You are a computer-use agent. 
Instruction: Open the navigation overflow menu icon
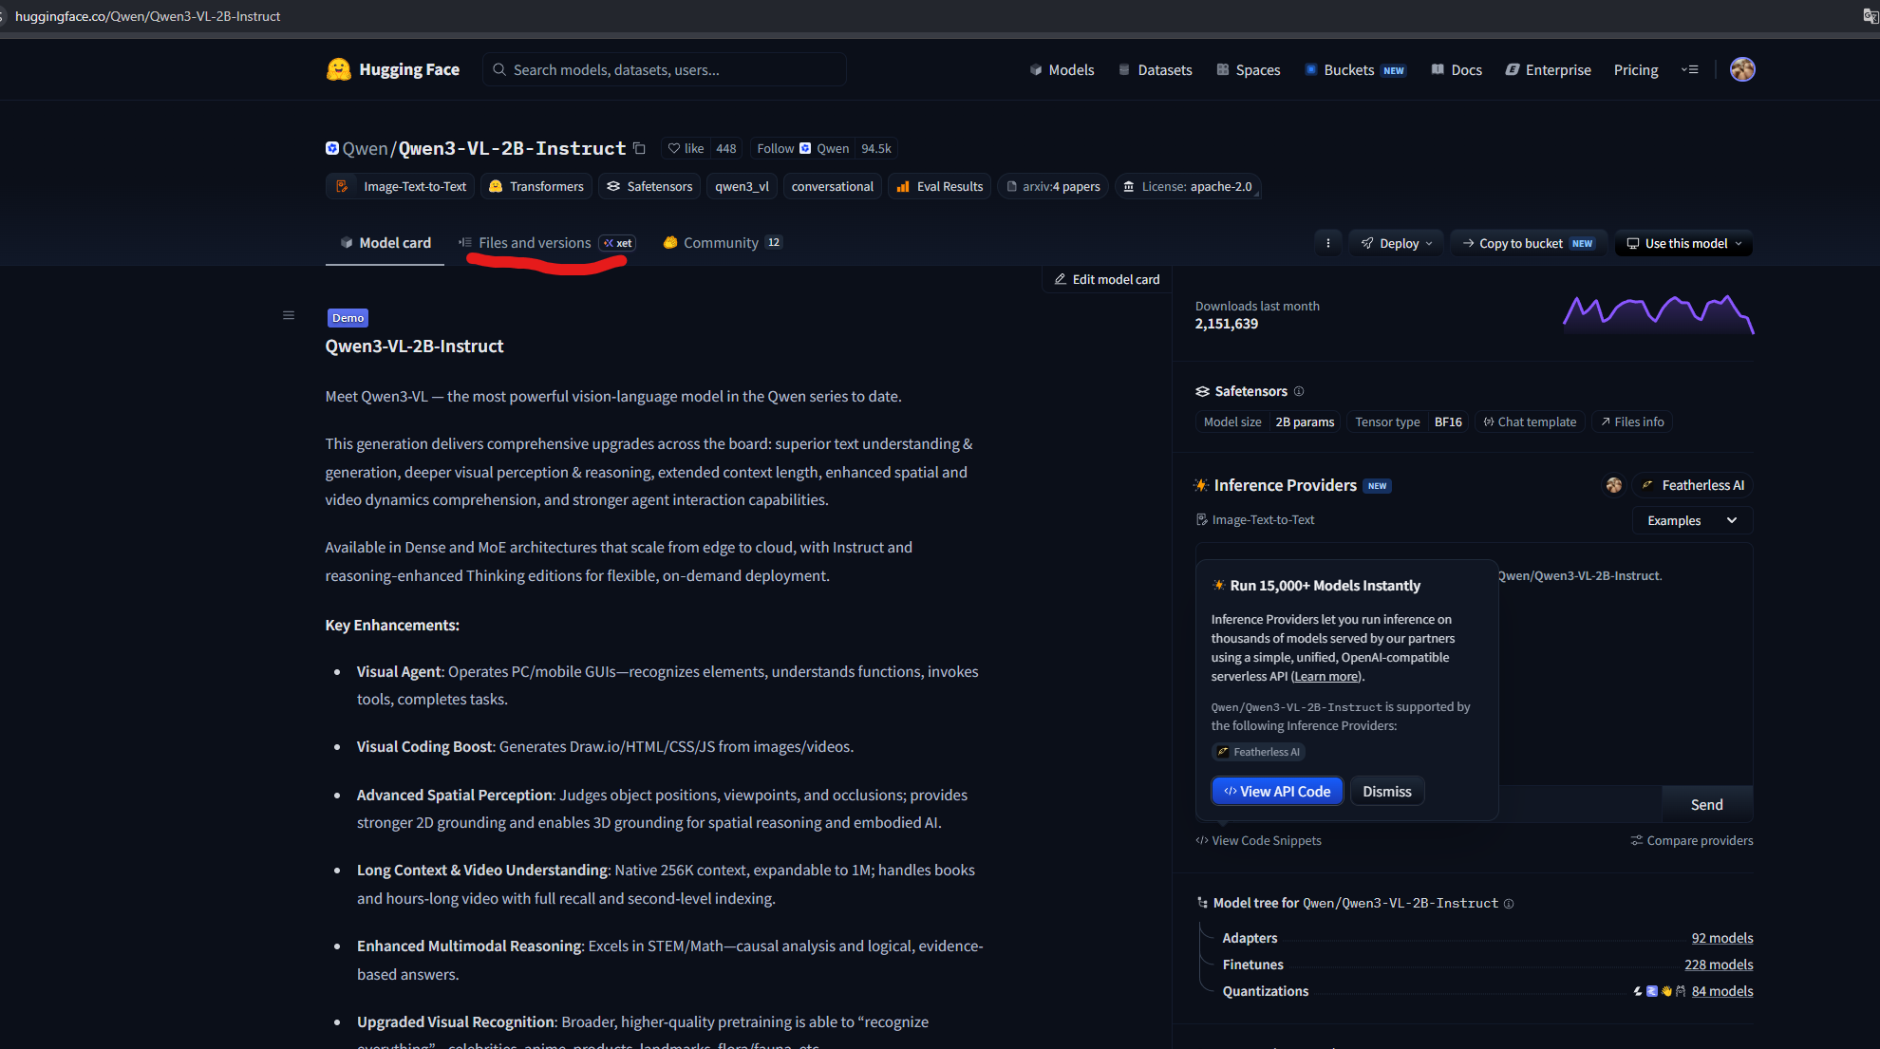point(1690,69)
